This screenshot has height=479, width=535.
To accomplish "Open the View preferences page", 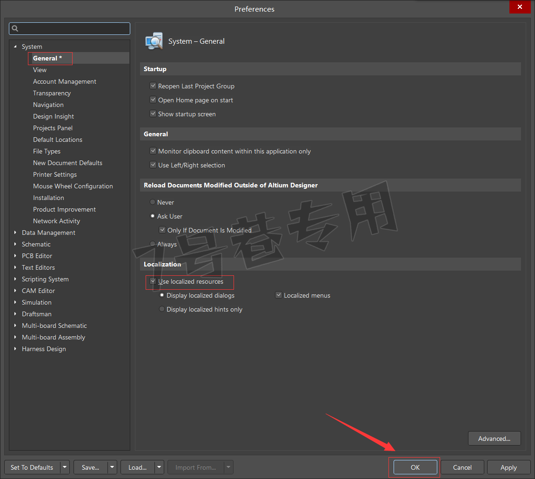I will [40, 70].
